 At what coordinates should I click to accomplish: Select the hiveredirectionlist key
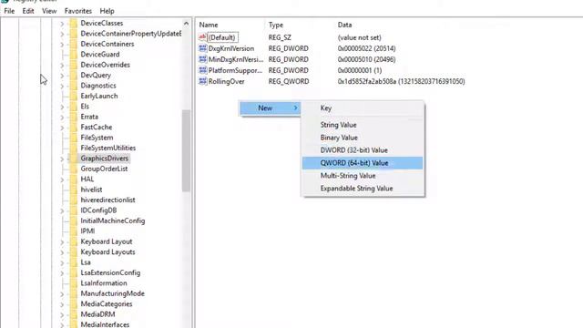point(107,200)
